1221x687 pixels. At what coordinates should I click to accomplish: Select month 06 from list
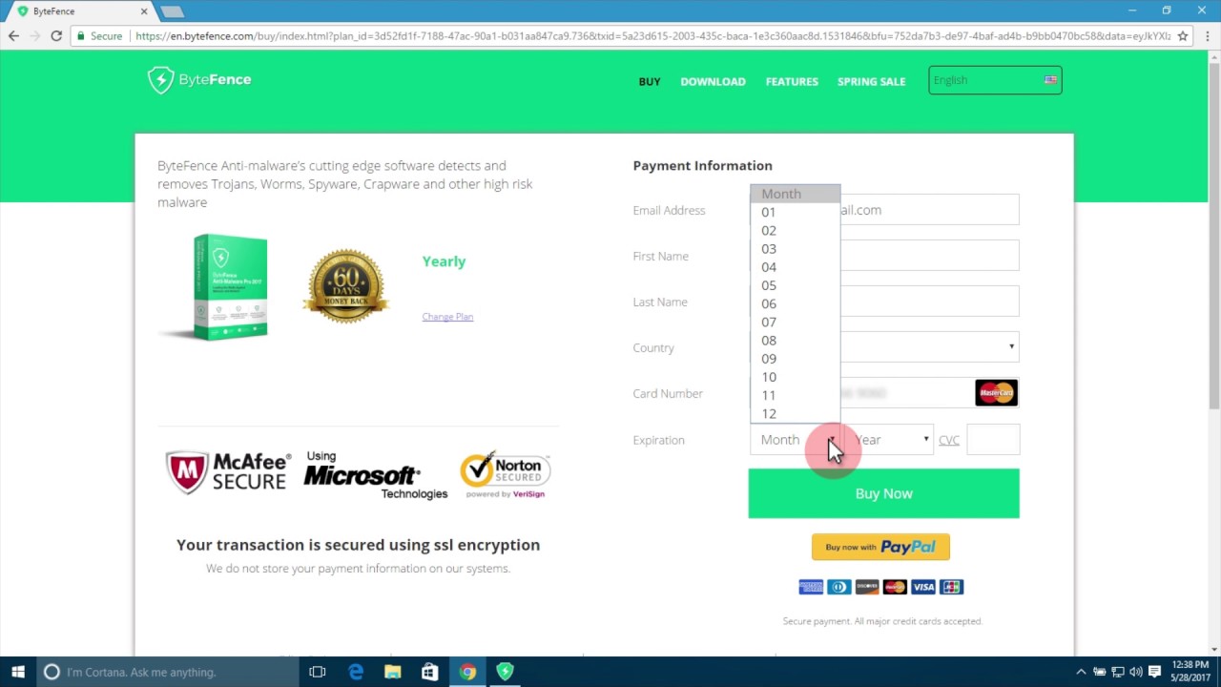pyautogui.click(x=795, y=303)
